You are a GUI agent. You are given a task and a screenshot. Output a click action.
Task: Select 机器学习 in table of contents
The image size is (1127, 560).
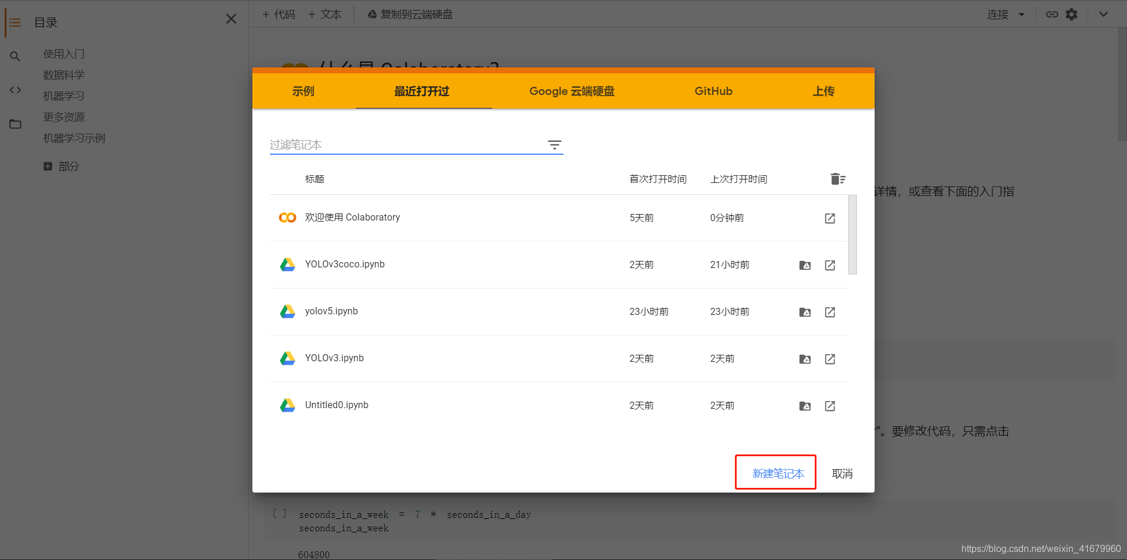[x=64, y=96]
